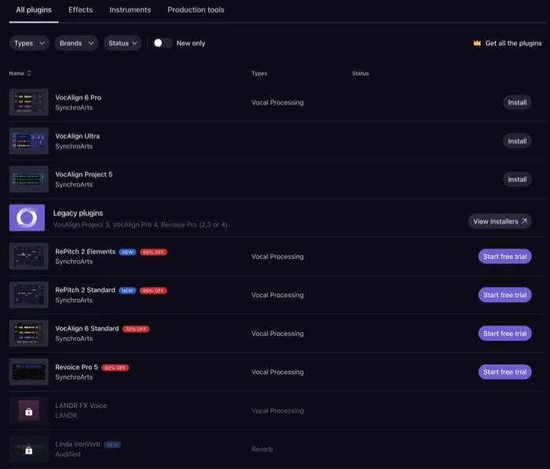Sort by the Name column arrows
The image size is (550, 469).
29,73
